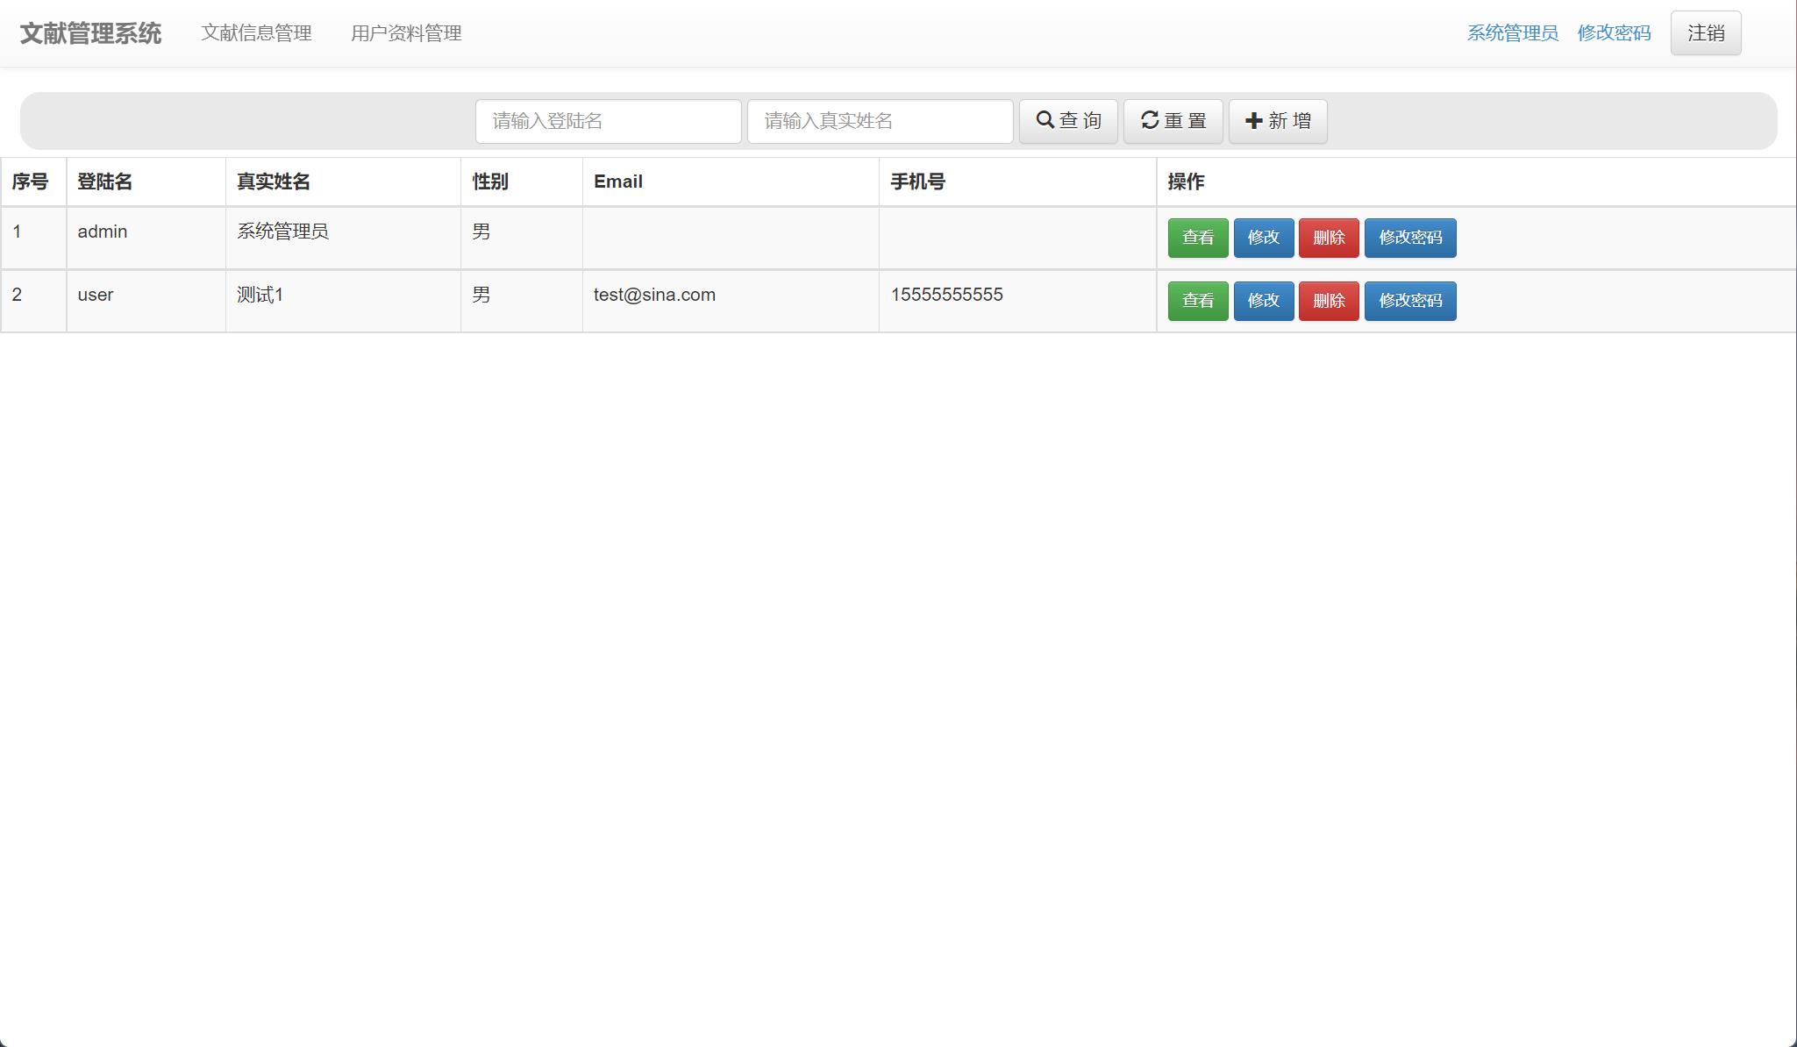Click the 修改密码 link in header
1797x1047 pixels.
(1615, 33)
